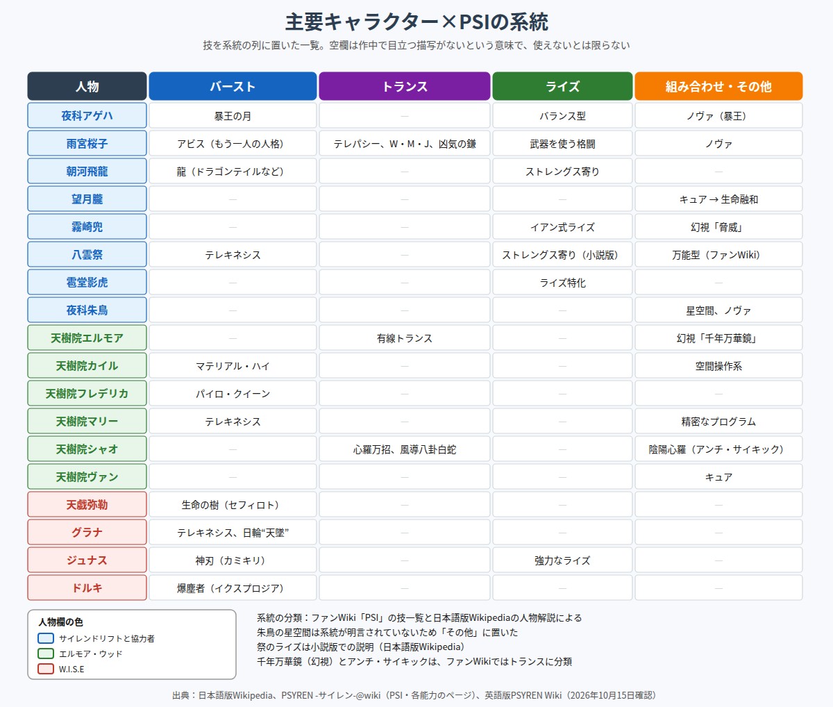
Task: Click the ノヴァ(暴王) cell
Action: tap(718, 115)
